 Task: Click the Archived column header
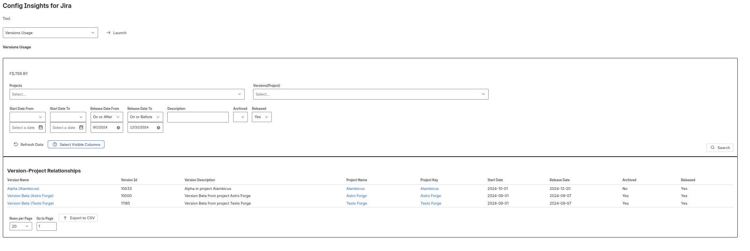[x=629, y=180]
